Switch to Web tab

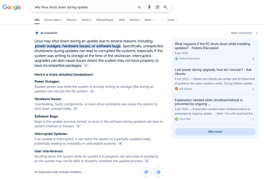(x=122, y=20)
